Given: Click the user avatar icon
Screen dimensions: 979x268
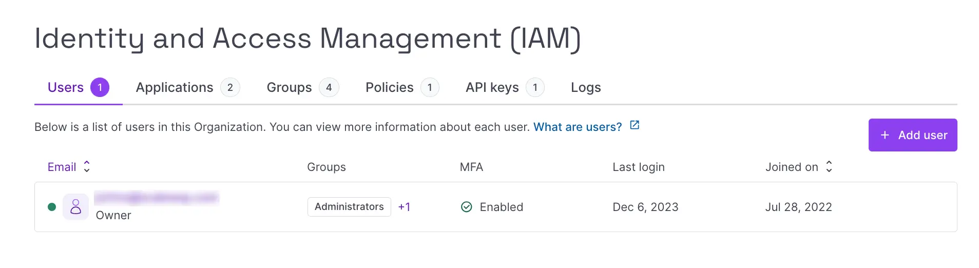Looking at the screenshot, I should point(75,207).
